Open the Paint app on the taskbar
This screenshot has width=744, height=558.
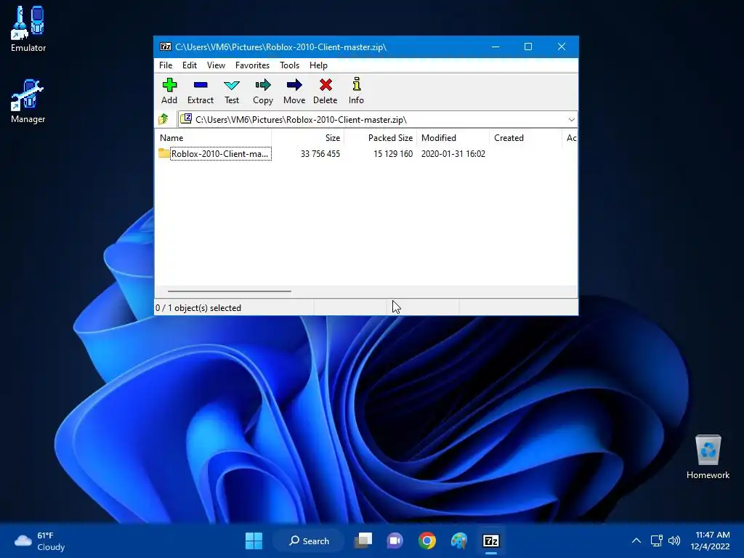click(x=459, y=541)
